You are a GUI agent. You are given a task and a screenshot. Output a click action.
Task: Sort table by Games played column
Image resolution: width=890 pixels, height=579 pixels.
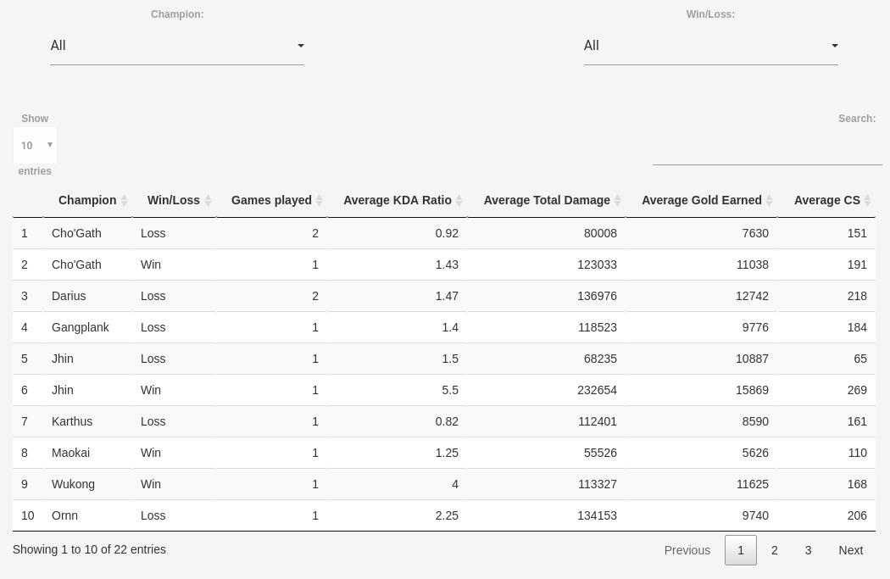coord(271,200)
